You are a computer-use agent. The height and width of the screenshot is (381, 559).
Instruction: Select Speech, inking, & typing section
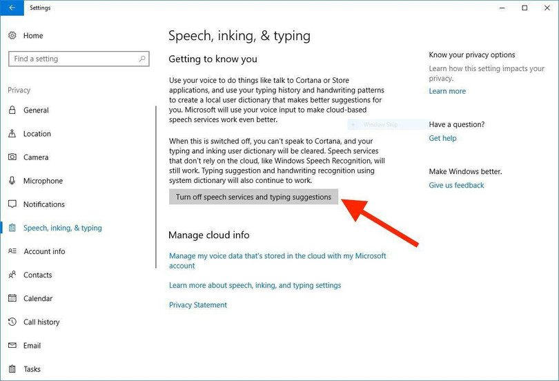click(62, 228)
